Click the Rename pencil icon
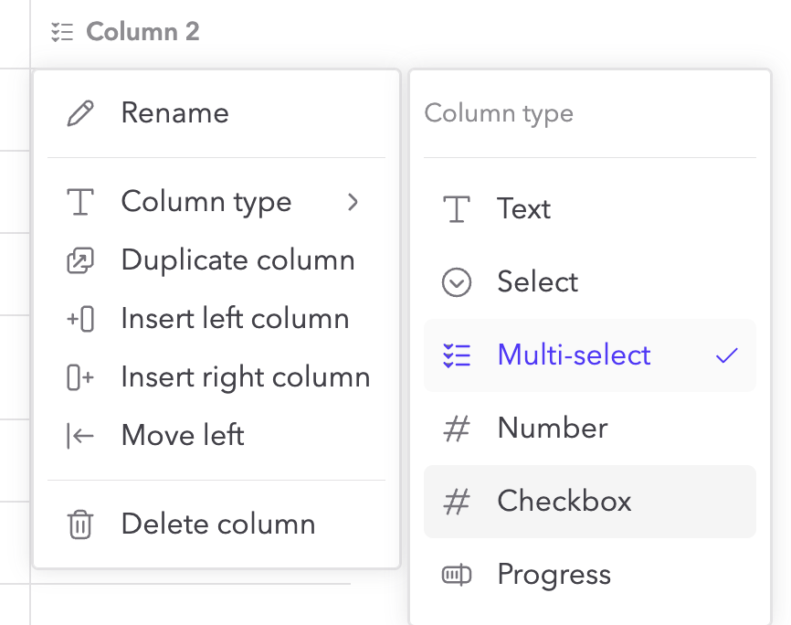791x625 pixels. click(x=81, y=112)
